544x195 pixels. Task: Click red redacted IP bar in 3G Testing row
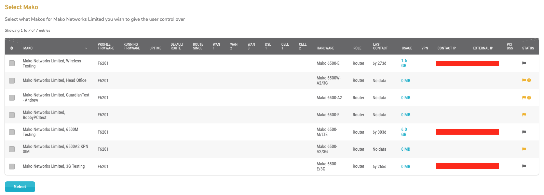[x=467, y=166]
